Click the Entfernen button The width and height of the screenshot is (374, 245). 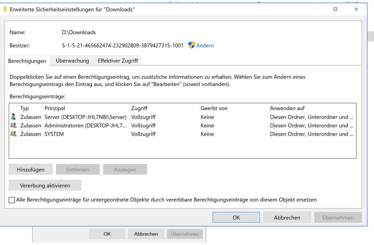click(x=78, y=170)
